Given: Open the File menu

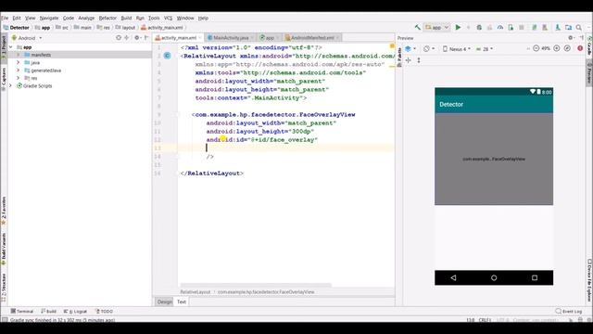Looking at the screenshot, I should pyautogui.click(x=5, y=18).
